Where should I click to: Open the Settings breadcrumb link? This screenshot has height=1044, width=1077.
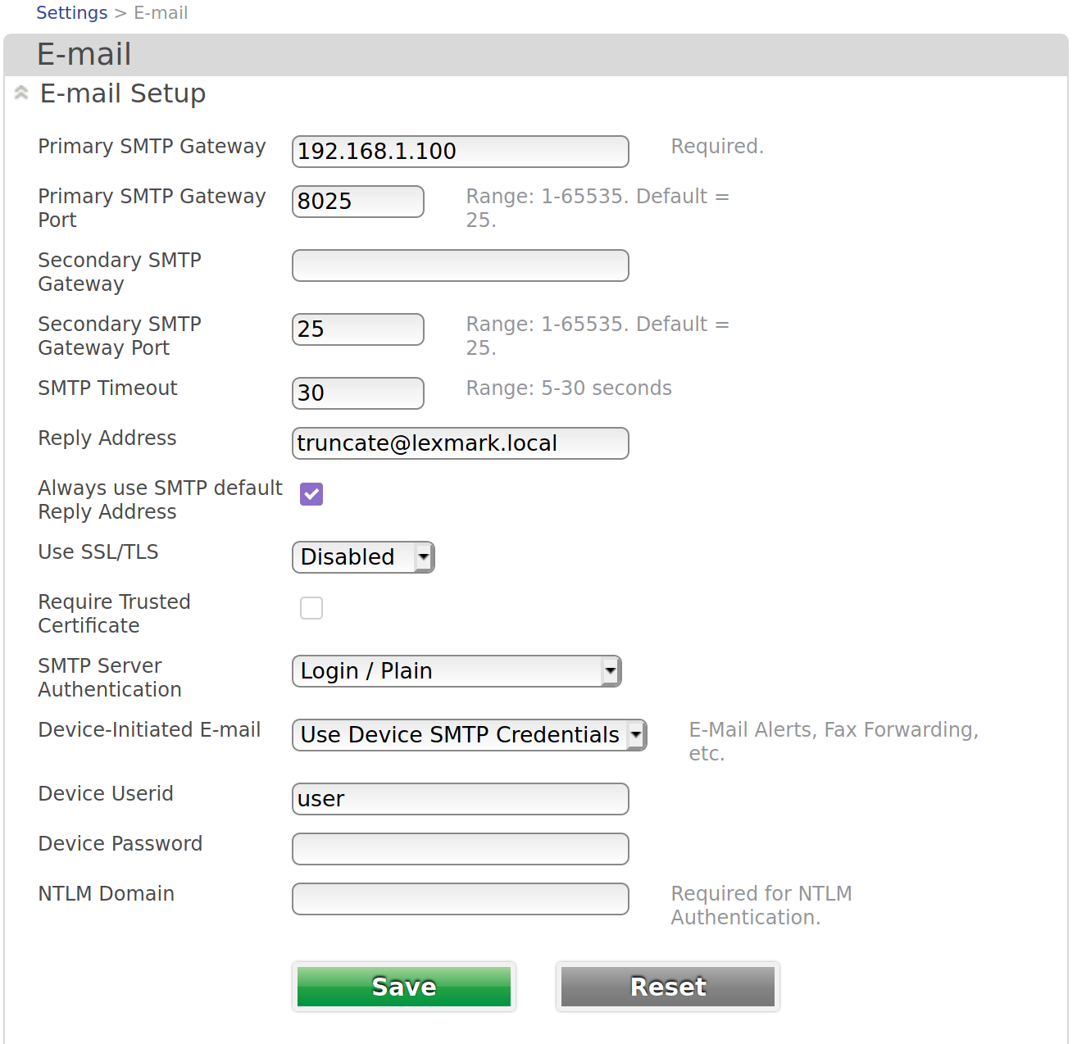click(71, 12)
